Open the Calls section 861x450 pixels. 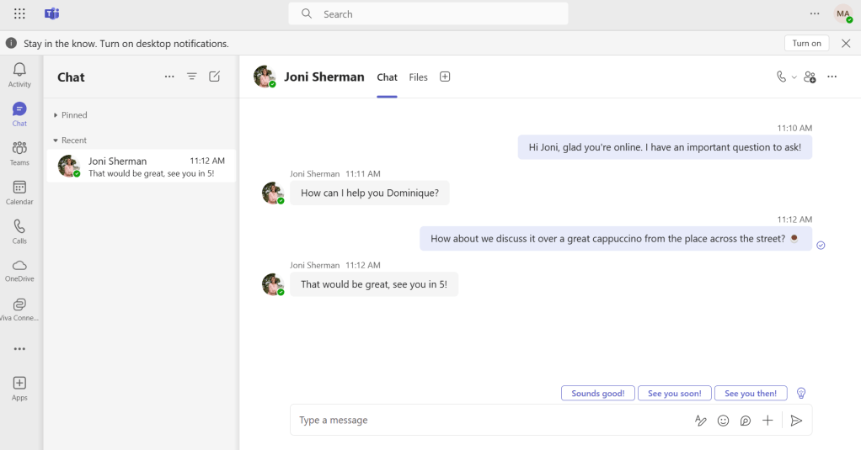pyautogui.click(x=19, y=230)
